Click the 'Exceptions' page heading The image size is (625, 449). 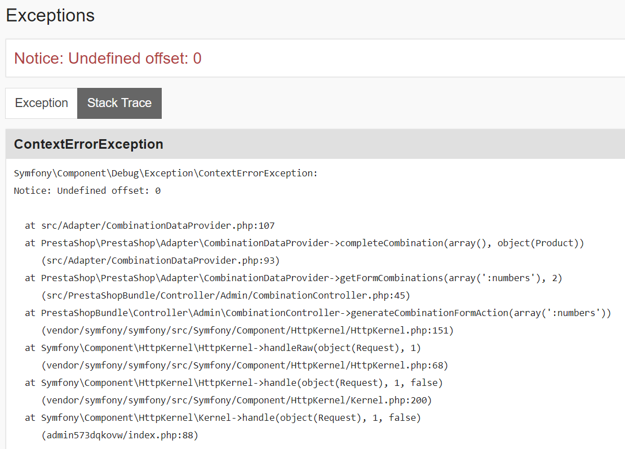50,16
